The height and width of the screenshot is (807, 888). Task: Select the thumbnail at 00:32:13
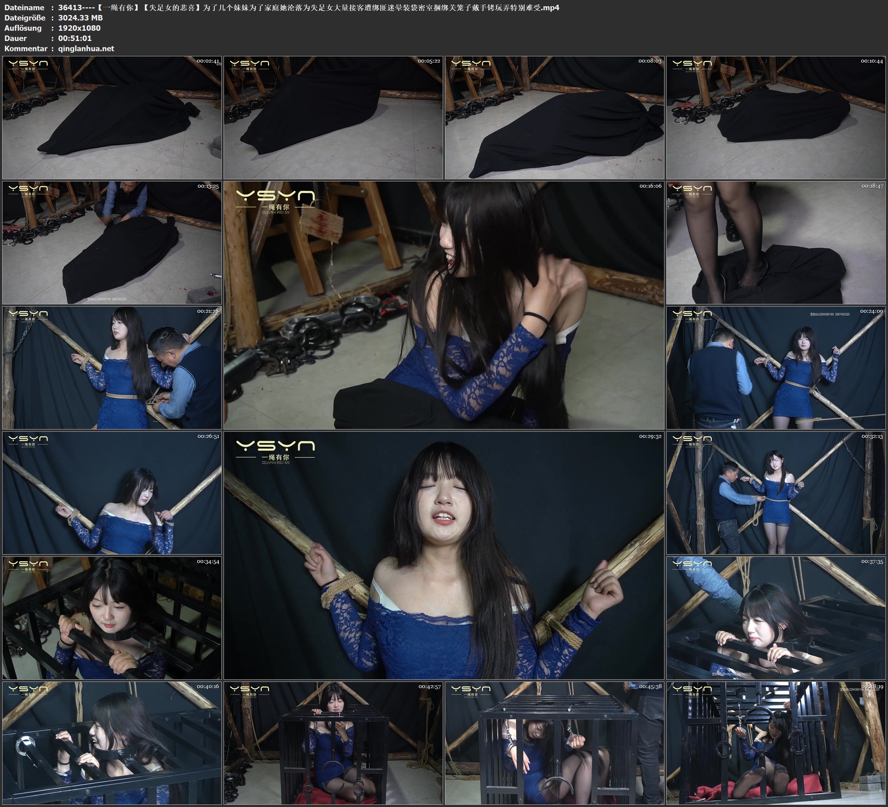point(776,493)
